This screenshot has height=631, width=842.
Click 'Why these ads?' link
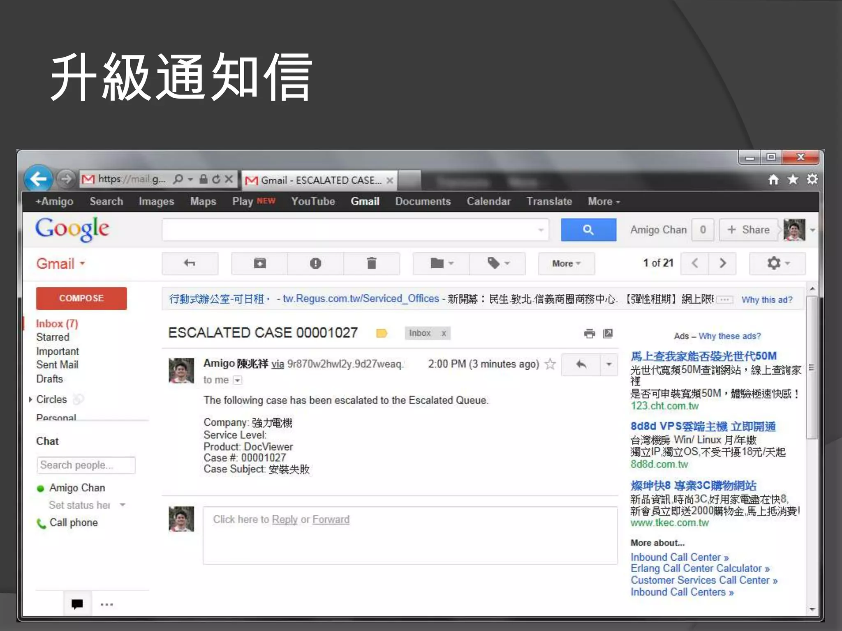coord(730,336)
